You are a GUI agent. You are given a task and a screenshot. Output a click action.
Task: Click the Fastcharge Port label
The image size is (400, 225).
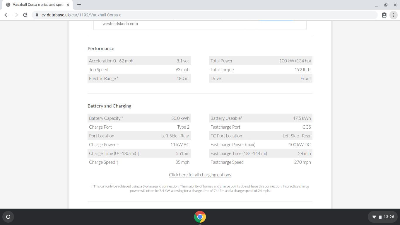(225, 127)
